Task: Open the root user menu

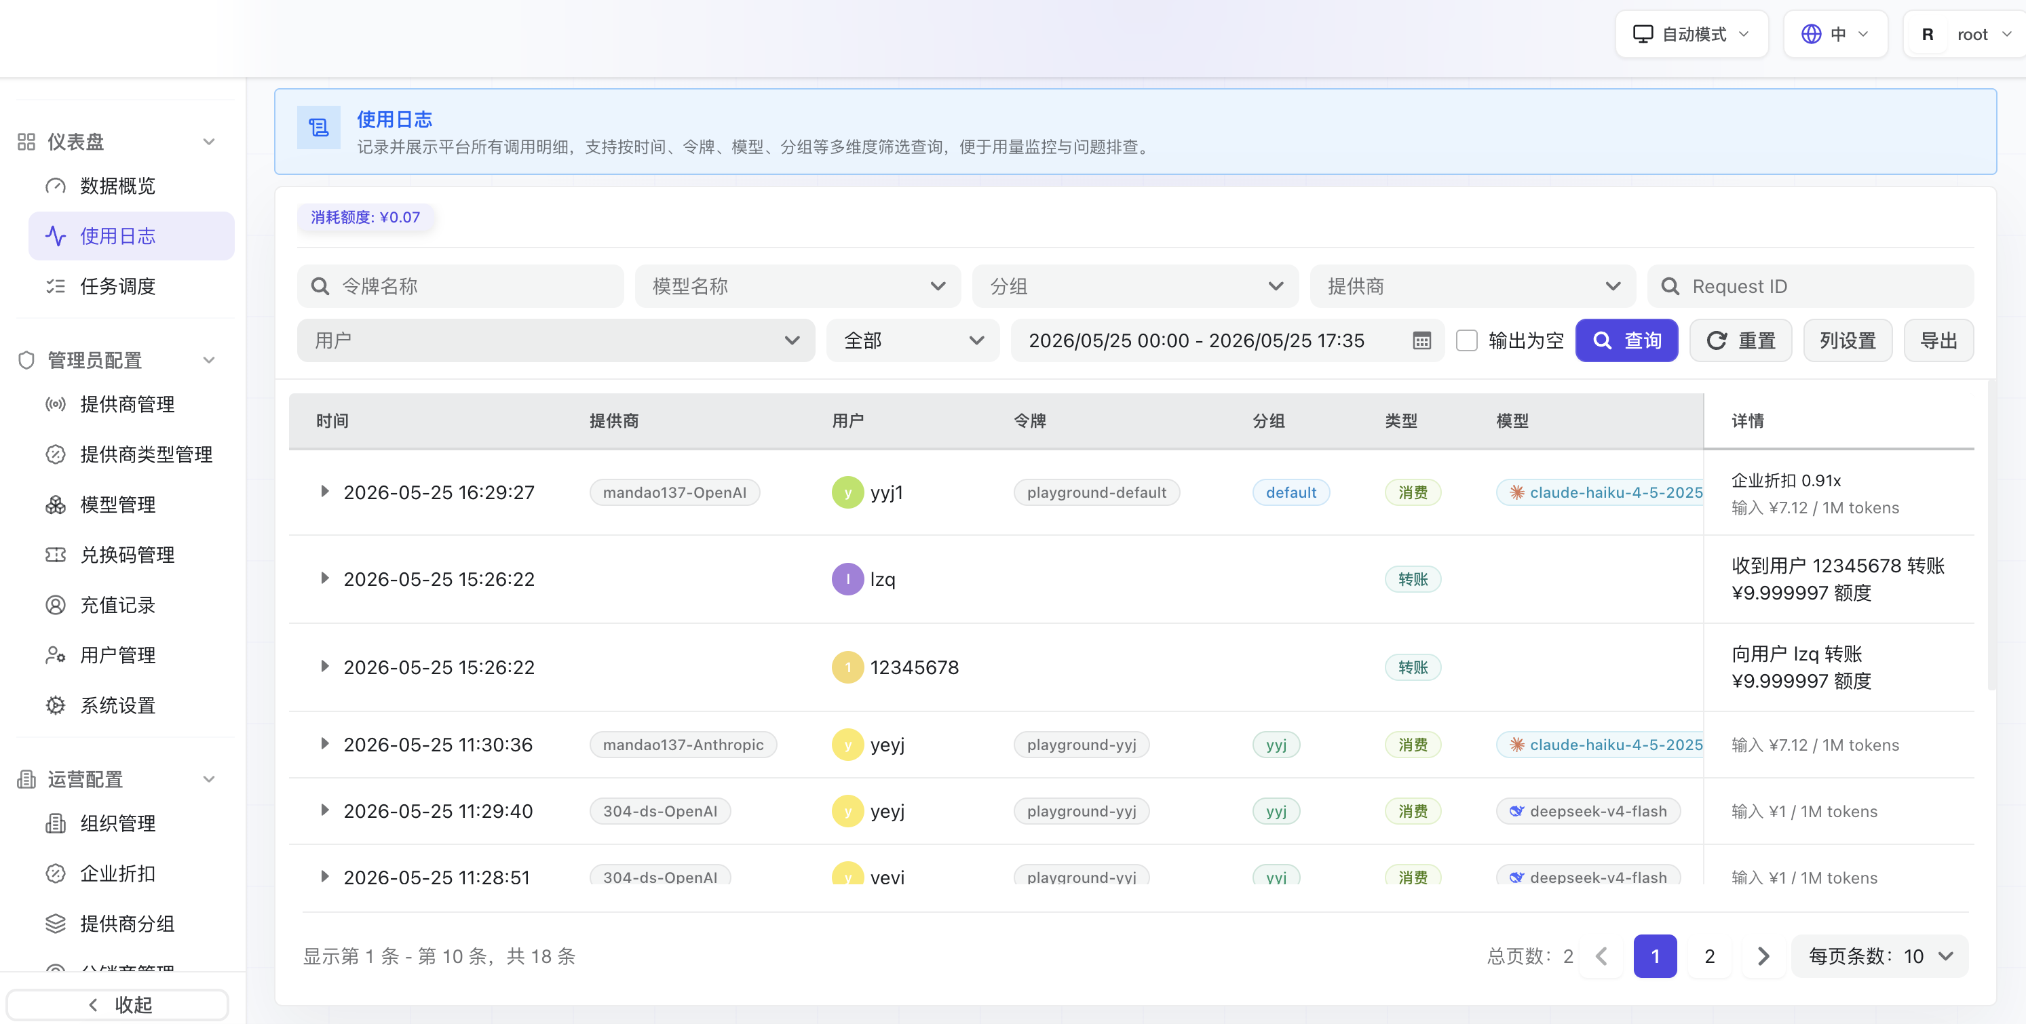Action: (1965, 34)
